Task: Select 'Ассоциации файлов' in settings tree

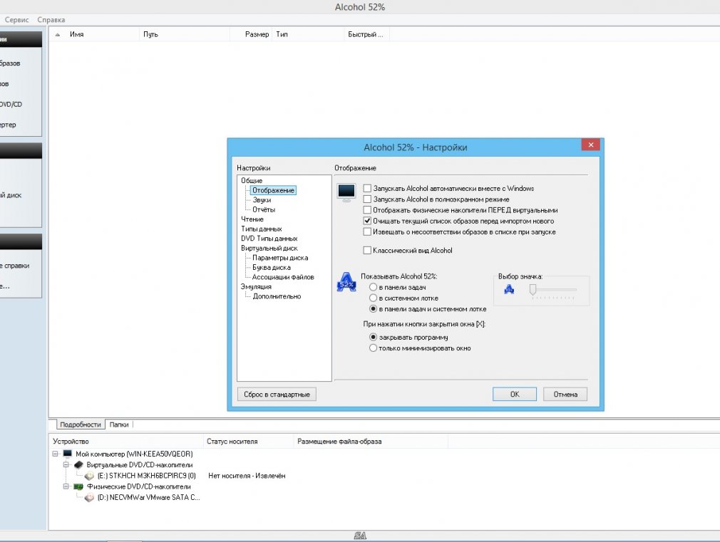Action: tap(283, 277)
